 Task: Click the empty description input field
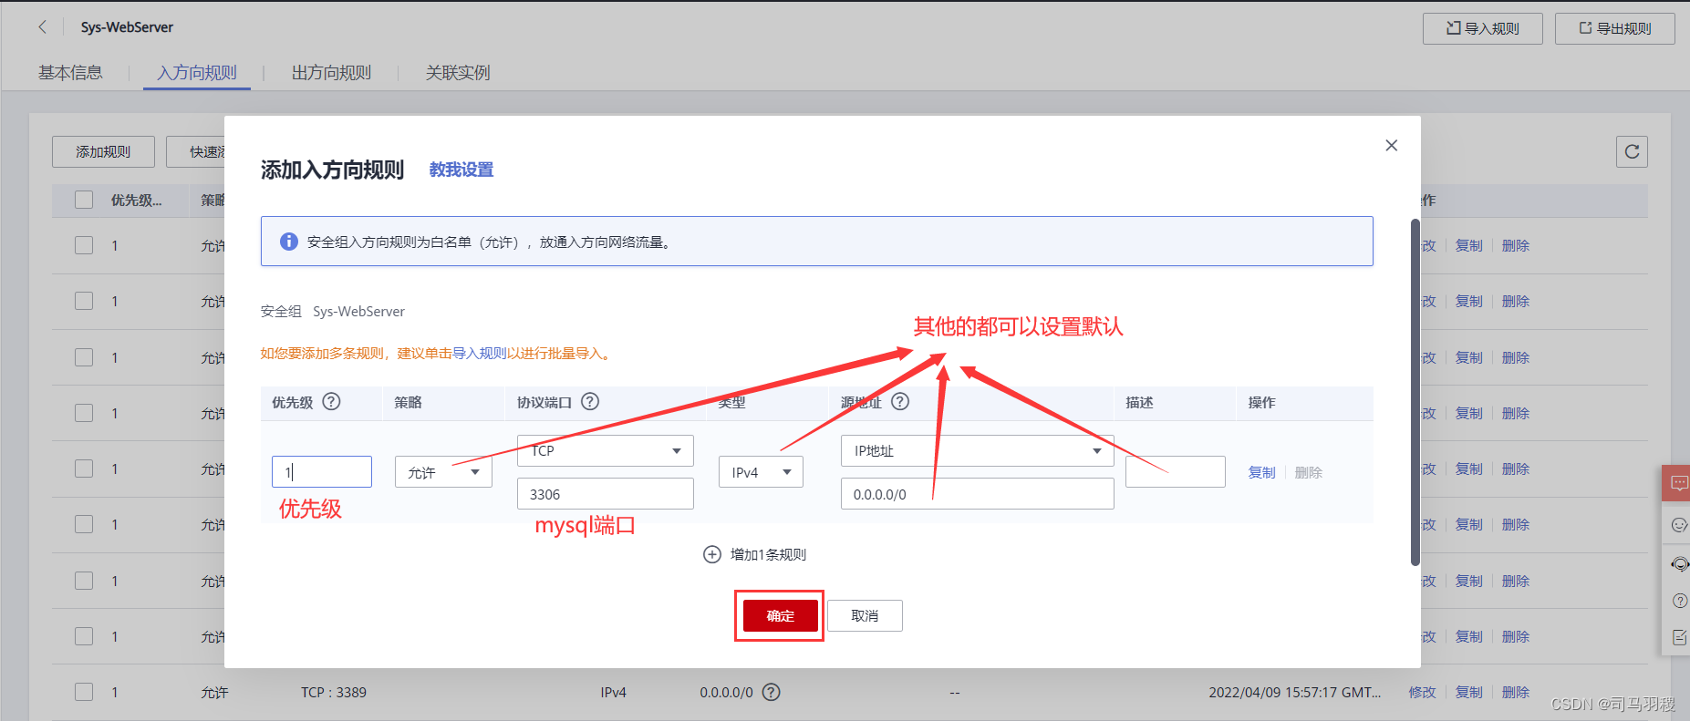(1175, 472)
